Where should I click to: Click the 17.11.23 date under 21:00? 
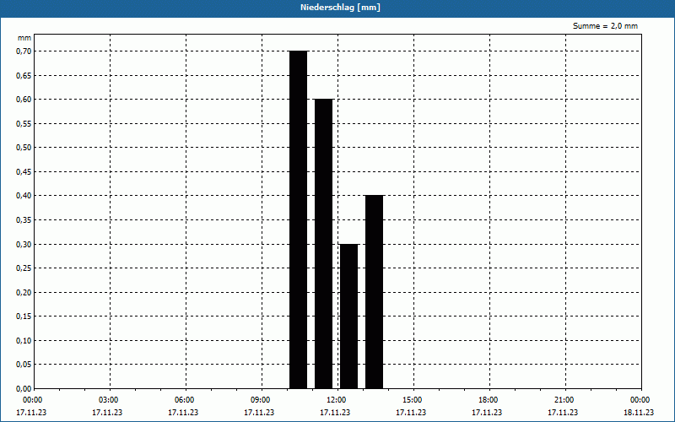click(563, 413)
